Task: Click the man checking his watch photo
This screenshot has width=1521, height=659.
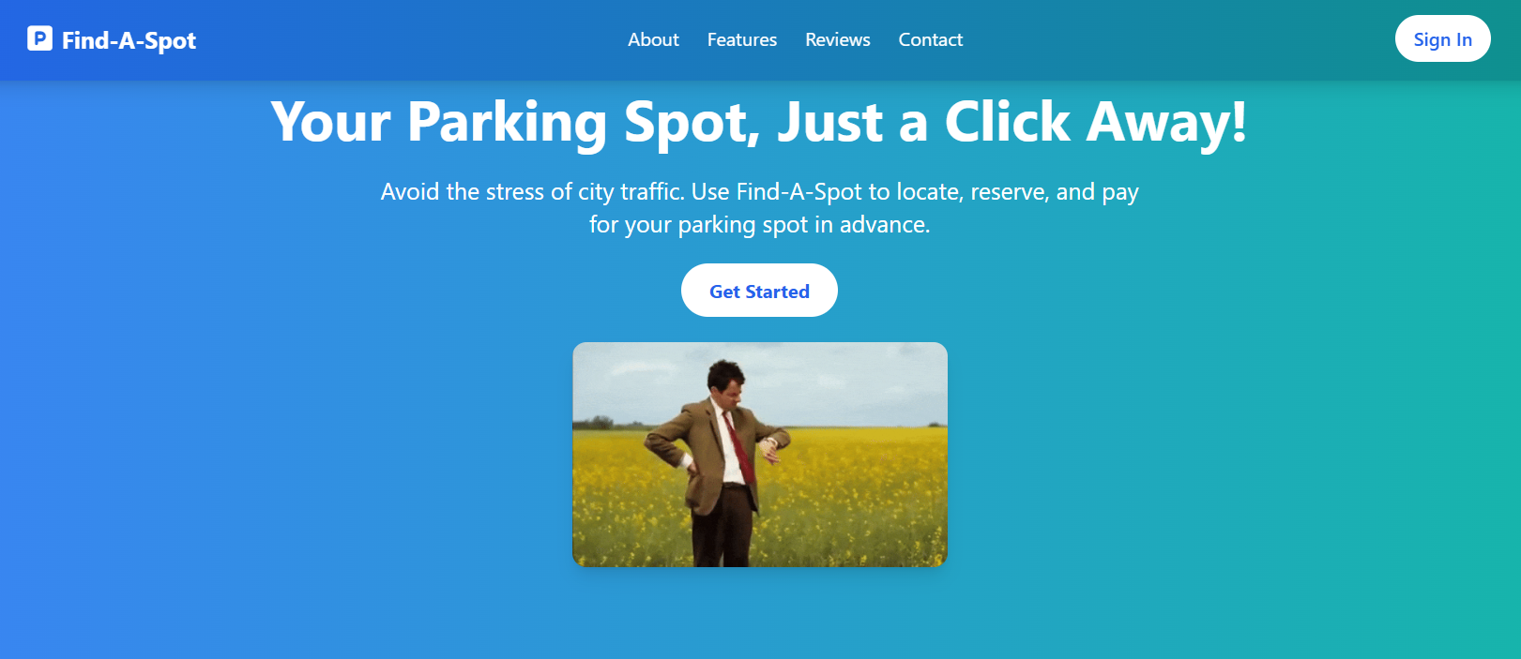Action: pyautogui.click(x=759, y=454)
